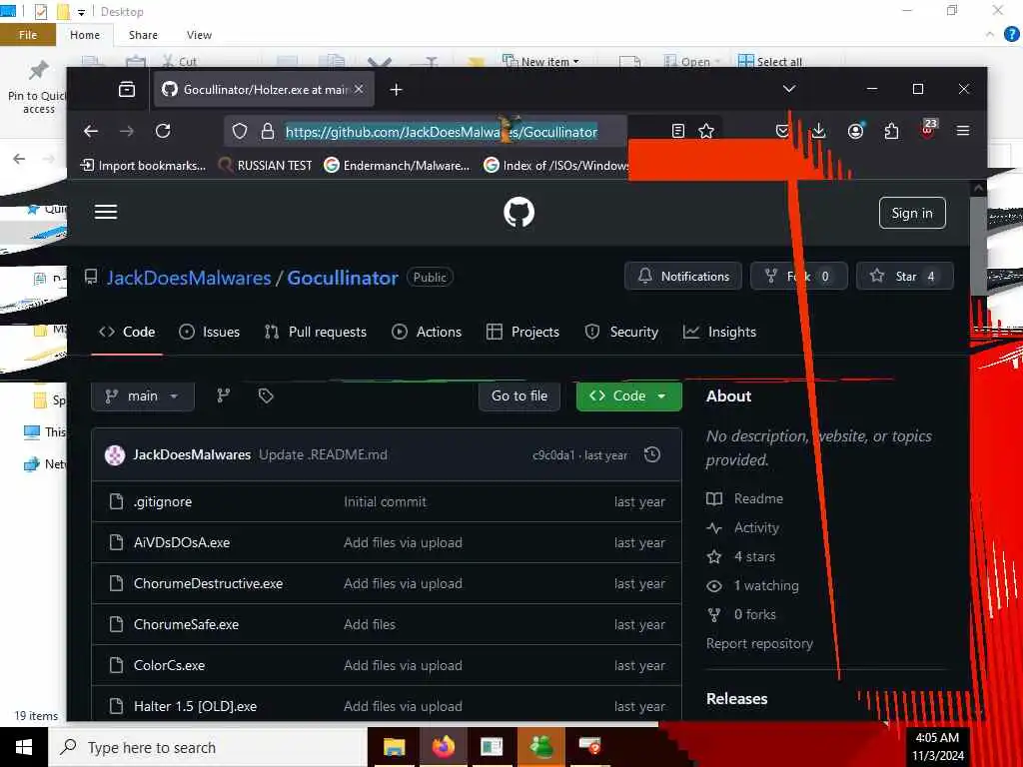This screenshot has width=1023, height=767.
Task: Open the Readme link in About
Action: pyautogui.click(x=745, y=498)
